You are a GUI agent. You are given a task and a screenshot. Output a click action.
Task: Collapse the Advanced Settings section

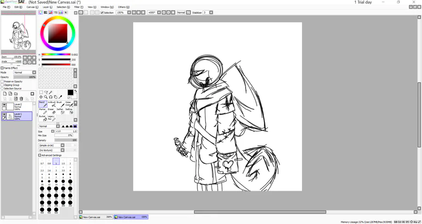pyautogui.click(x=40, y=155)
